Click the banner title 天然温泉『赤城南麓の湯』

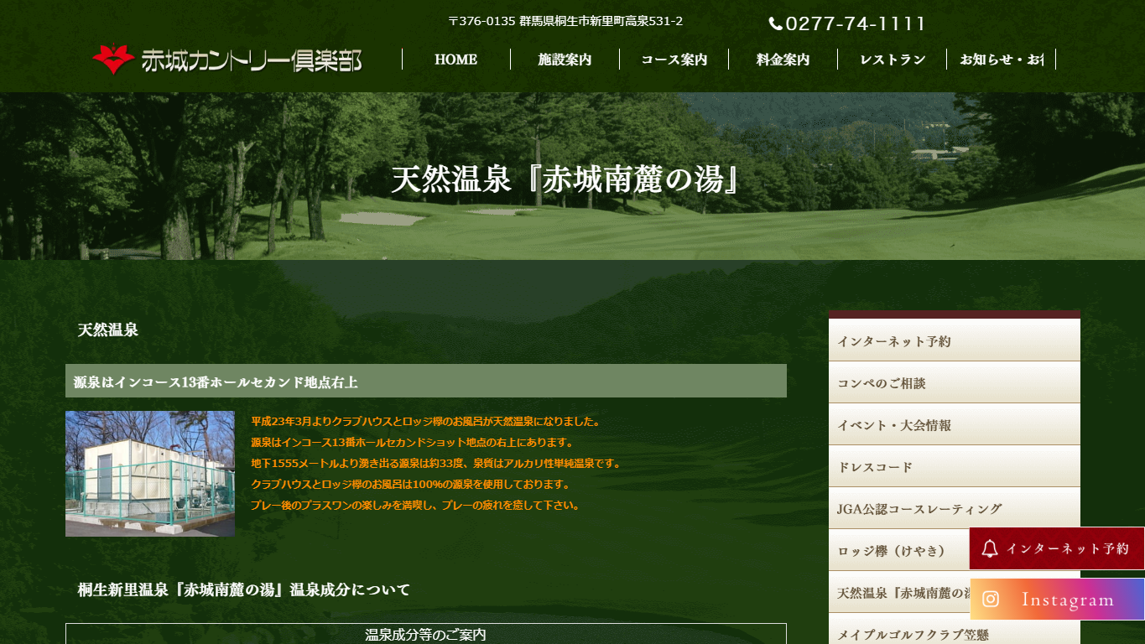click(x=565, y=179)
